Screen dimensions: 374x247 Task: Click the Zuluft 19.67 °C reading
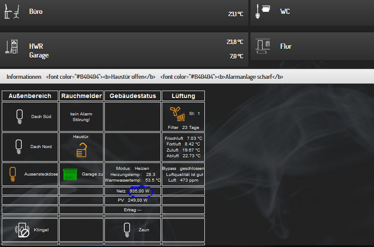coord(183,150)
